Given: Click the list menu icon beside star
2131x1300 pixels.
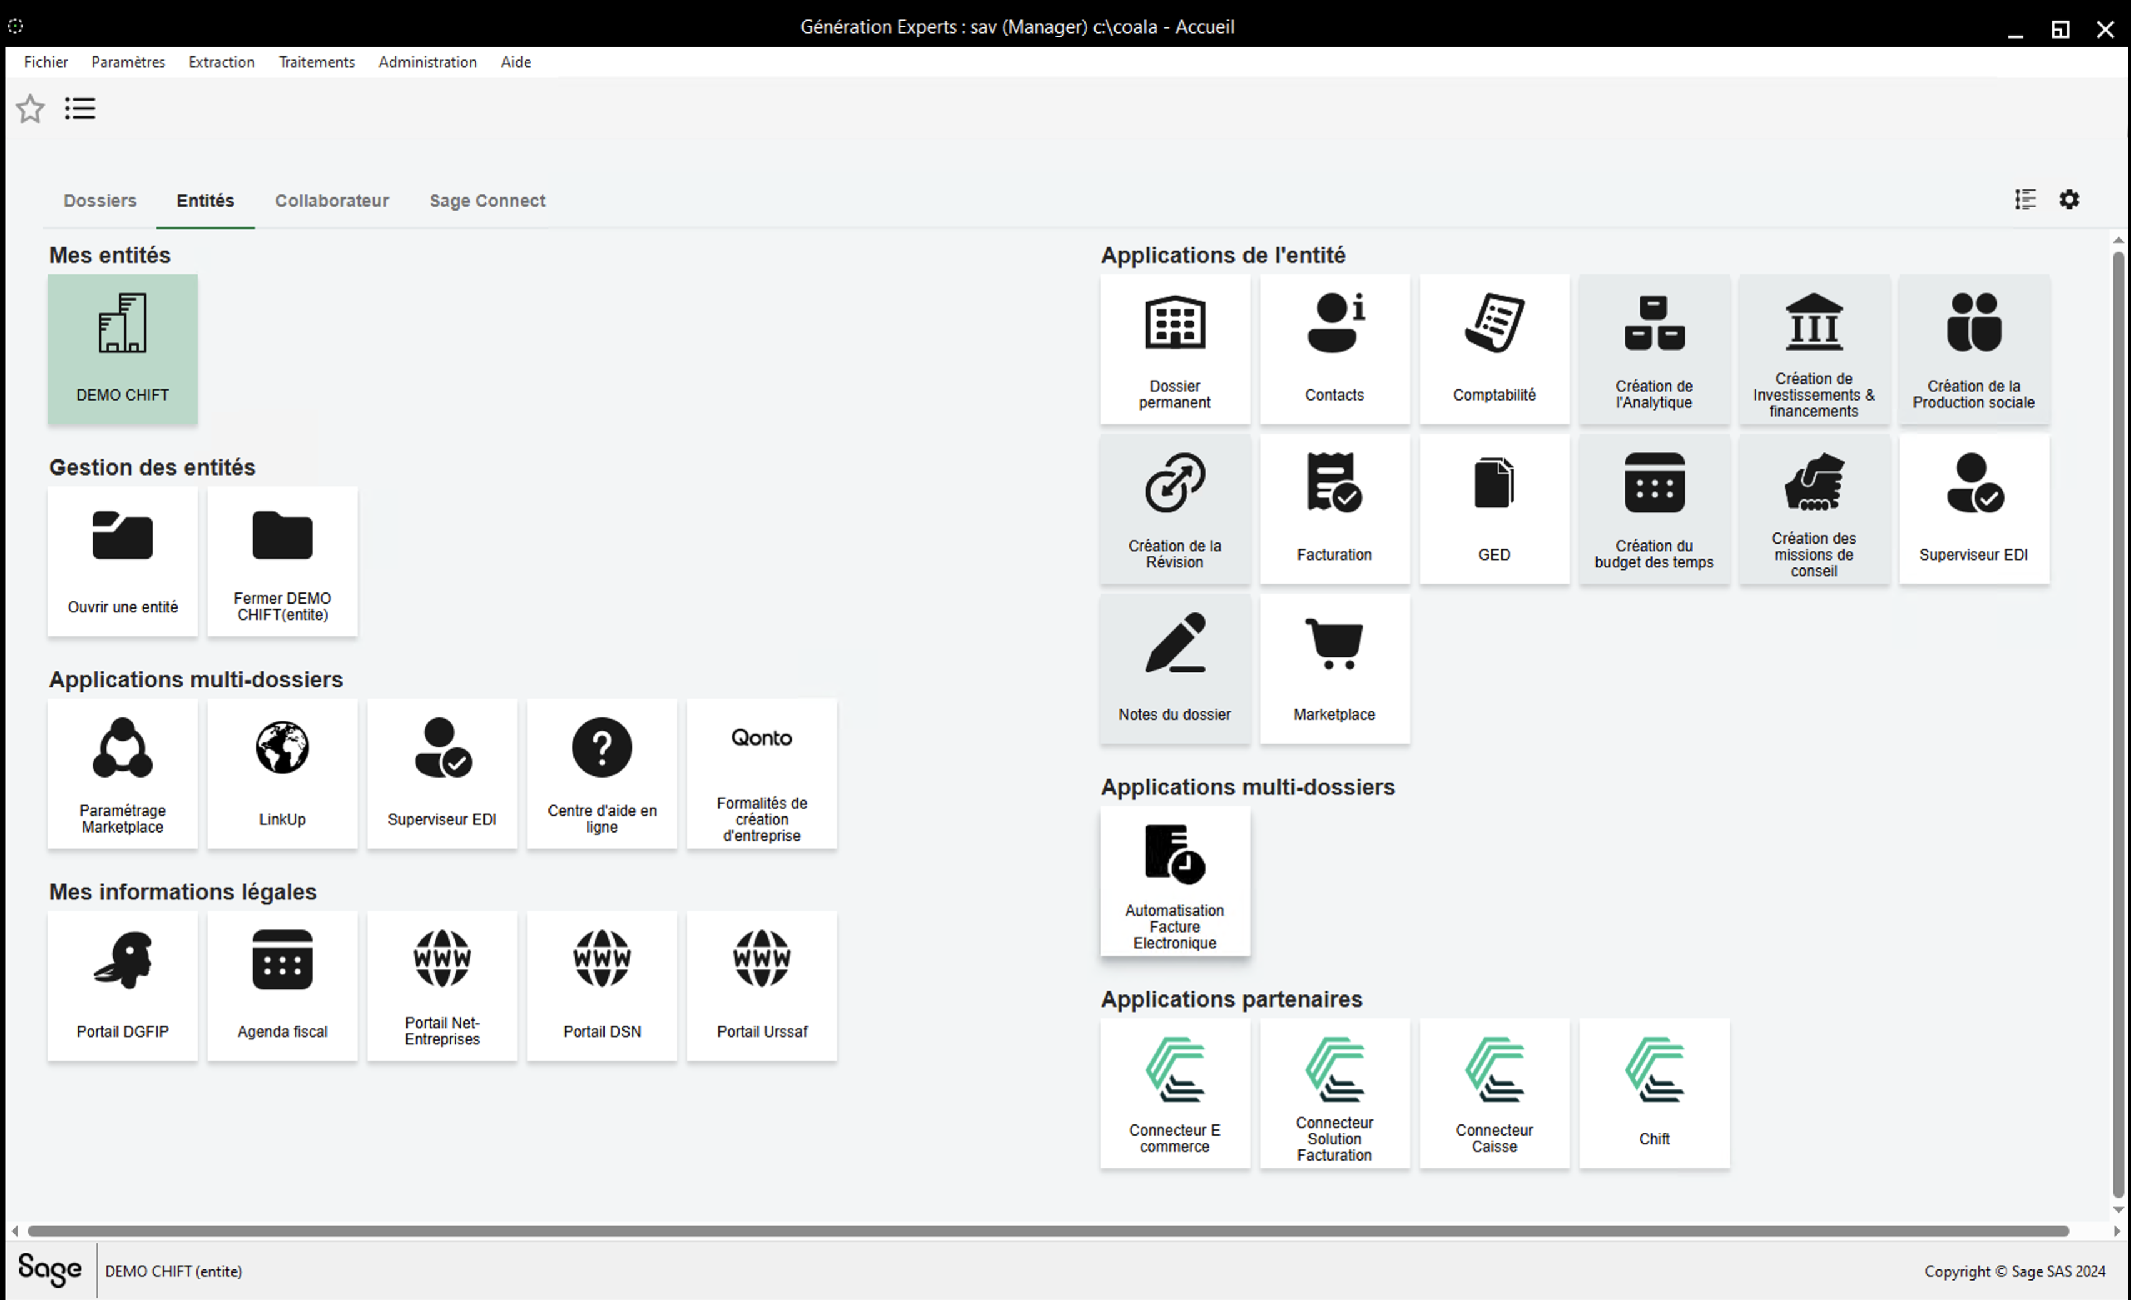Looking at the screenshot, I should point(79,109).
